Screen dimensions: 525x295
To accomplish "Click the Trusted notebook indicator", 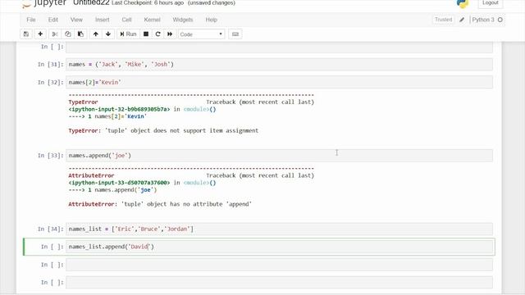I will click(443, 20).
